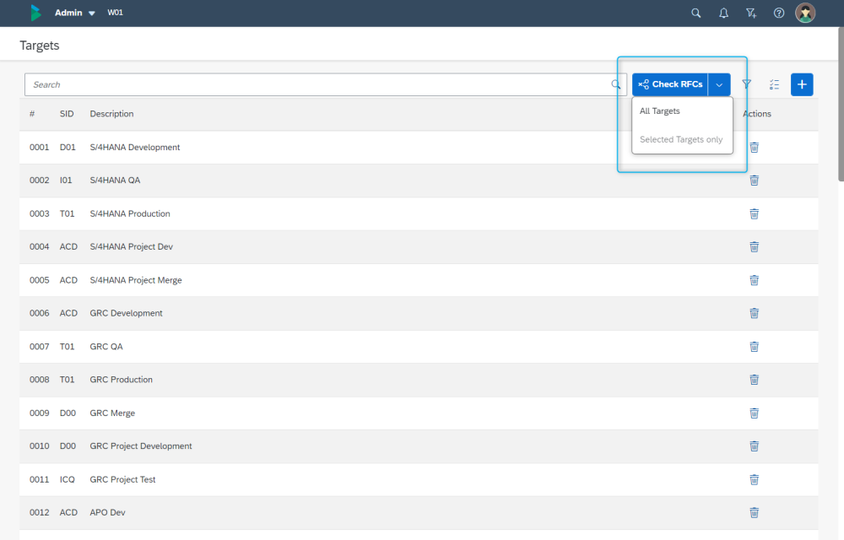Viewport: 844px width, 540px height.
Task: Select the APO Dev row text
Action: pyautogui.click(x=107, y=512)
